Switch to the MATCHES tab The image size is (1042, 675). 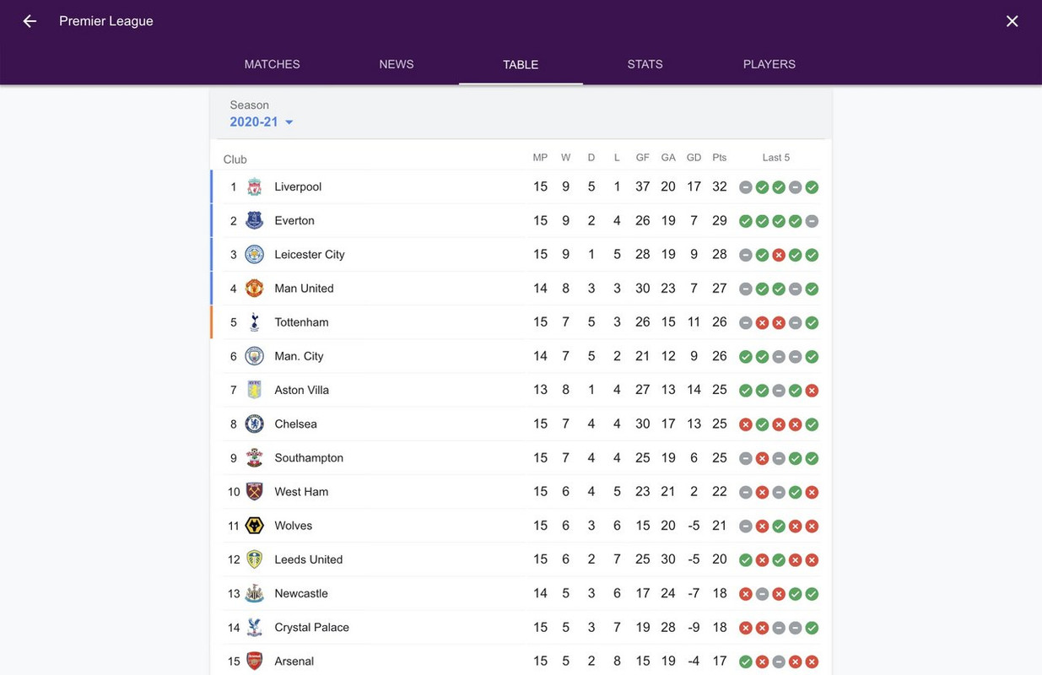(x=272, y=64)
